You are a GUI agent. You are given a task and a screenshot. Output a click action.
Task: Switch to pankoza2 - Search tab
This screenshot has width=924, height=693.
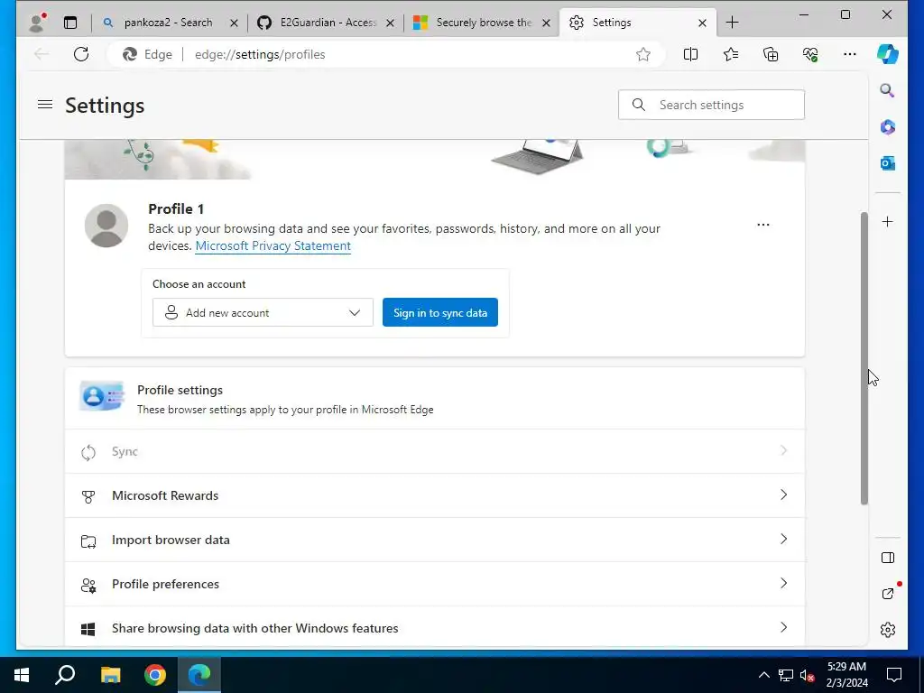tap(168, 23)
